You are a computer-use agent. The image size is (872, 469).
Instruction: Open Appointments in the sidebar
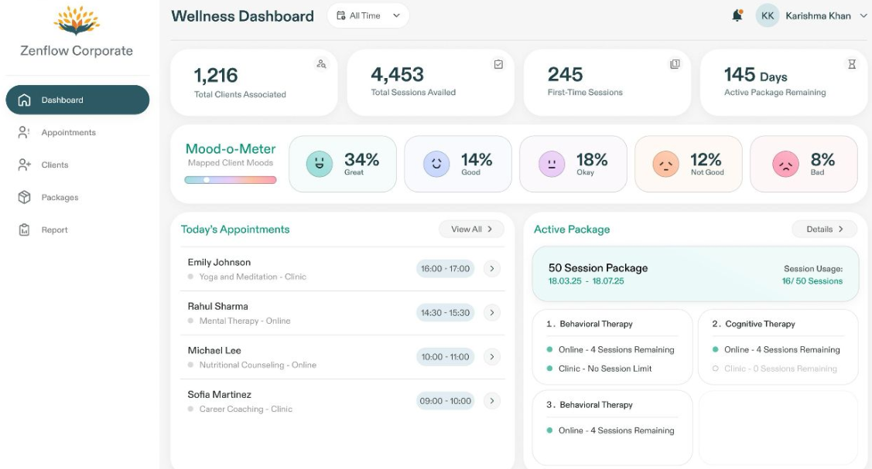68,133
